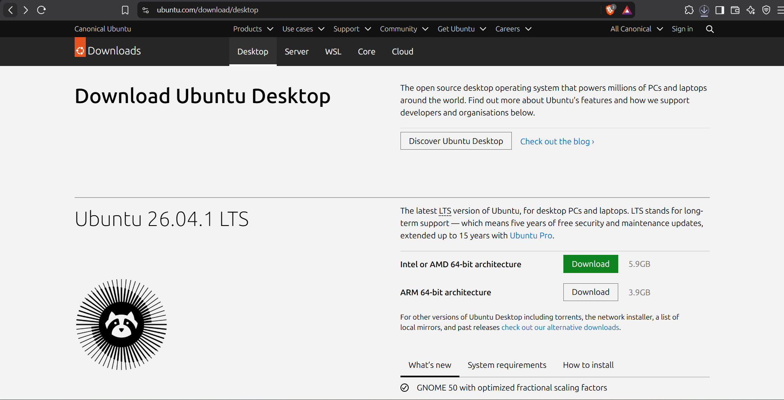Show the System requirements tab
784x400 pixels.
(507, 365)
